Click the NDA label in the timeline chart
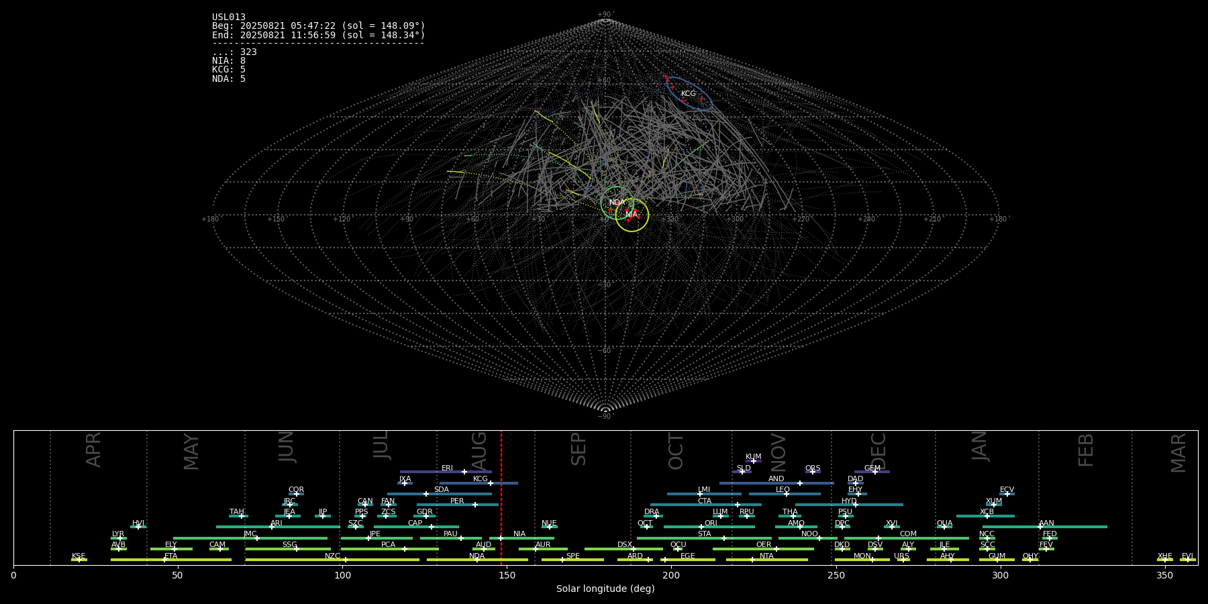The image size is (1208, 604). pos(477,556)
